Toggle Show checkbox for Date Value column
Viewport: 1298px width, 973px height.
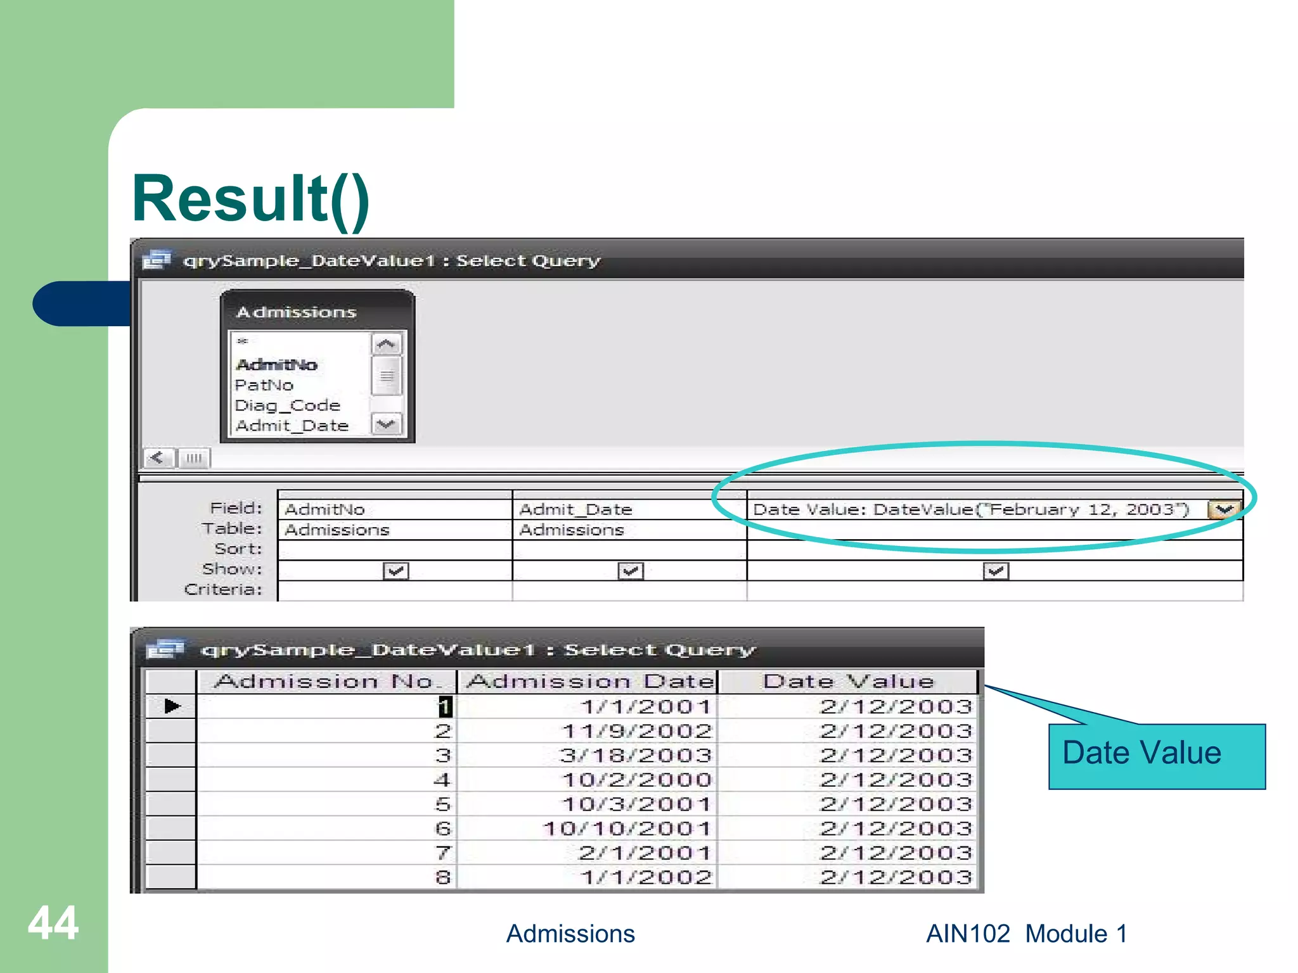tap(996, 571)
